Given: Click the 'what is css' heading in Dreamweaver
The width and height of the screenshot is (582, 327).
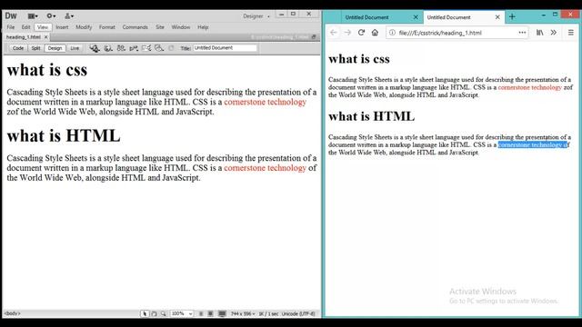Looking at the screenshot, I should [47, 70].
